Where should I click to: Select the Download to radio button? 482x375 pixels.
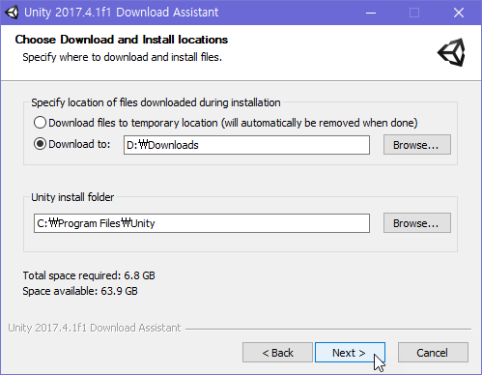tap(40, 144)
